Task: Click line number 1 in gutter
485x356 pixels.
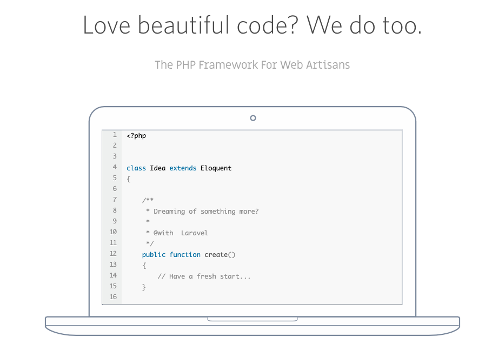Action: 115,135
